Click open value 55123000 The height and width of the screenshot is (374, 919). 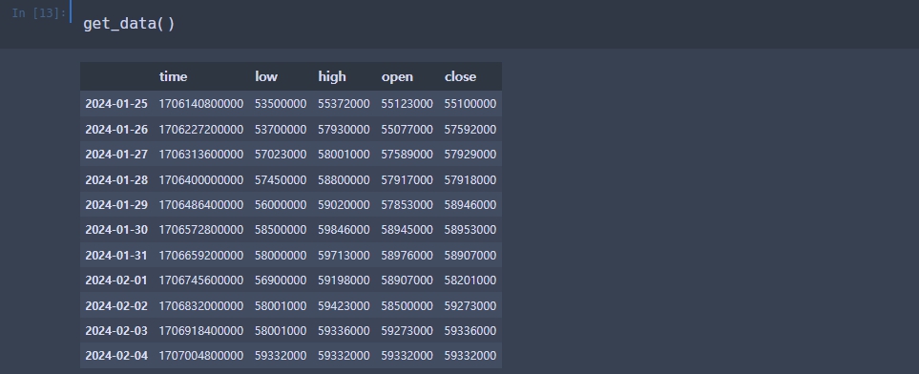[407, 104]
